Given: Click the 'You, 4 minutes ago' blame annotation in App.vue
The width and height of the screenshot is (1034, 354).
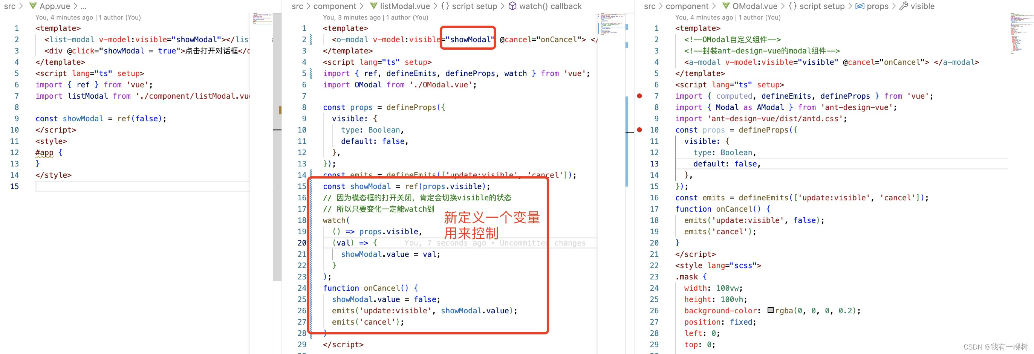Looking at the screenshot, I should (87, 17).
